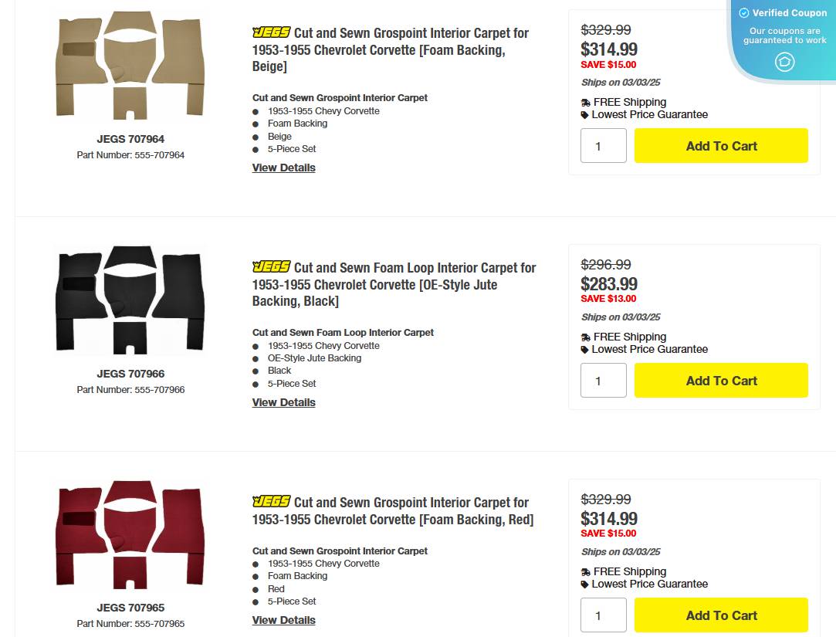Click the beige carpet product thumbnail
Viewport: 836px width, 637px height.
130,65
